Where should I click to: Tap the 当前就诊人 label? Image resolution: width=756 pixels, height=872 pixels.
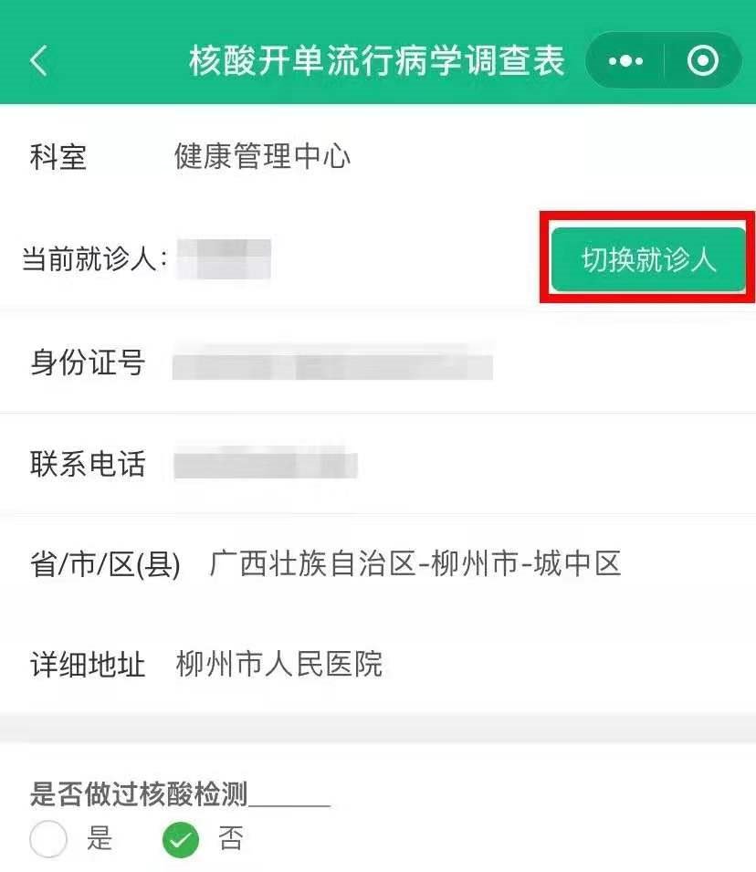pyautogui.click(x=95, y=259)
